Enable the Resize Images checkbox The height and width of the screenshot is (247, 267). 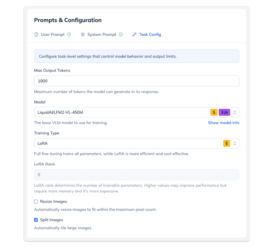(36, 201)
